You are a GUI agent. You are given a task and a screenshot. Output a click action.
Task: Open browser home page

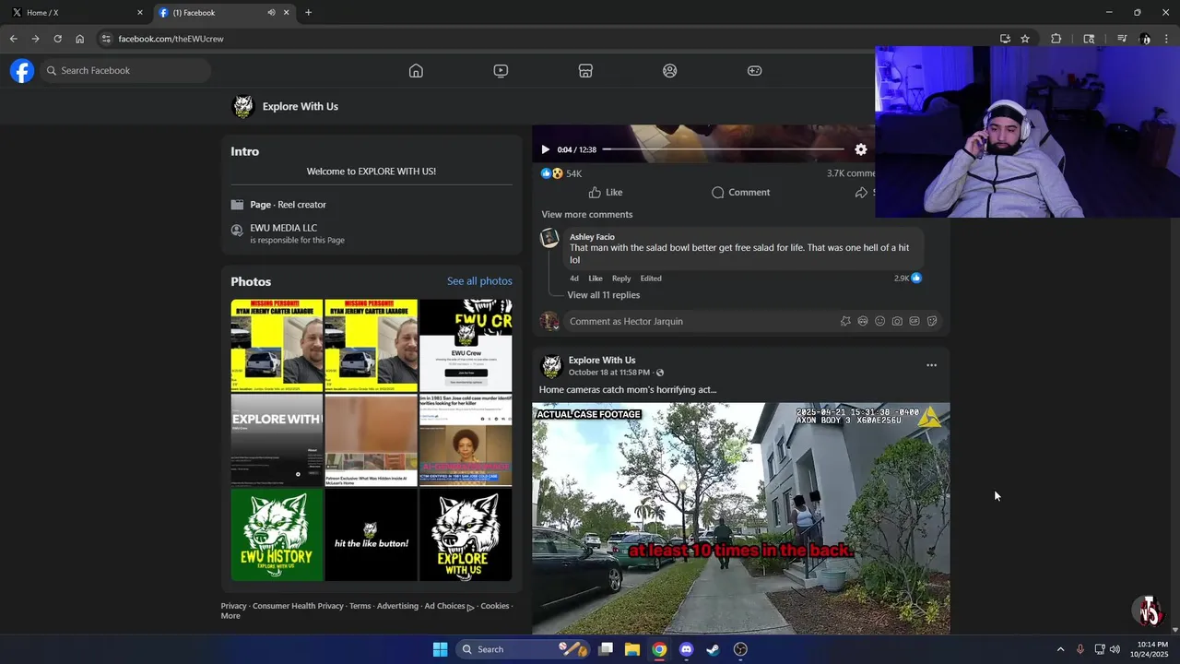(79, 39)
